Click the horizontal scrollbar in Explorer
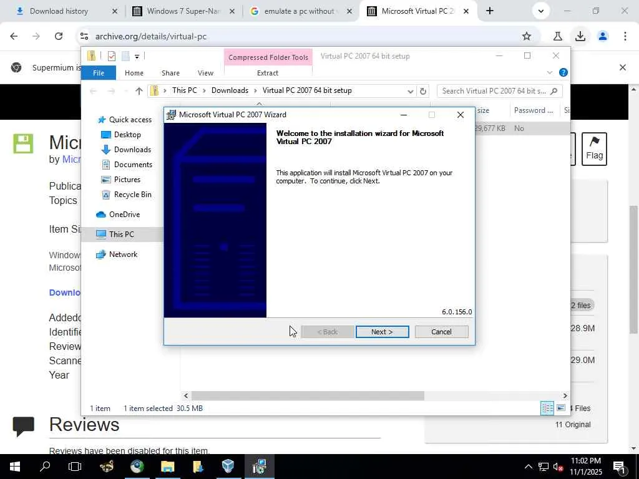Screen dimensions: 639x479 tap(308, 395)
